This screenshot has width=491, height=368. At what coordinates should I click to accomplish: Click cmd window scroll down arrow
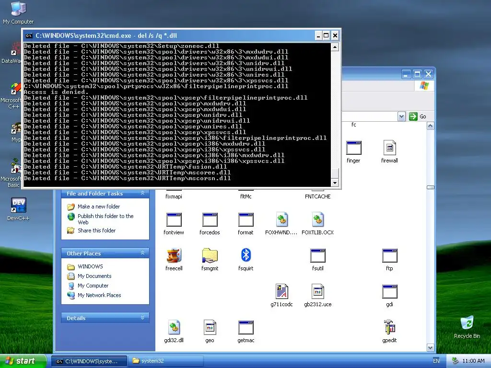(335, 183)
